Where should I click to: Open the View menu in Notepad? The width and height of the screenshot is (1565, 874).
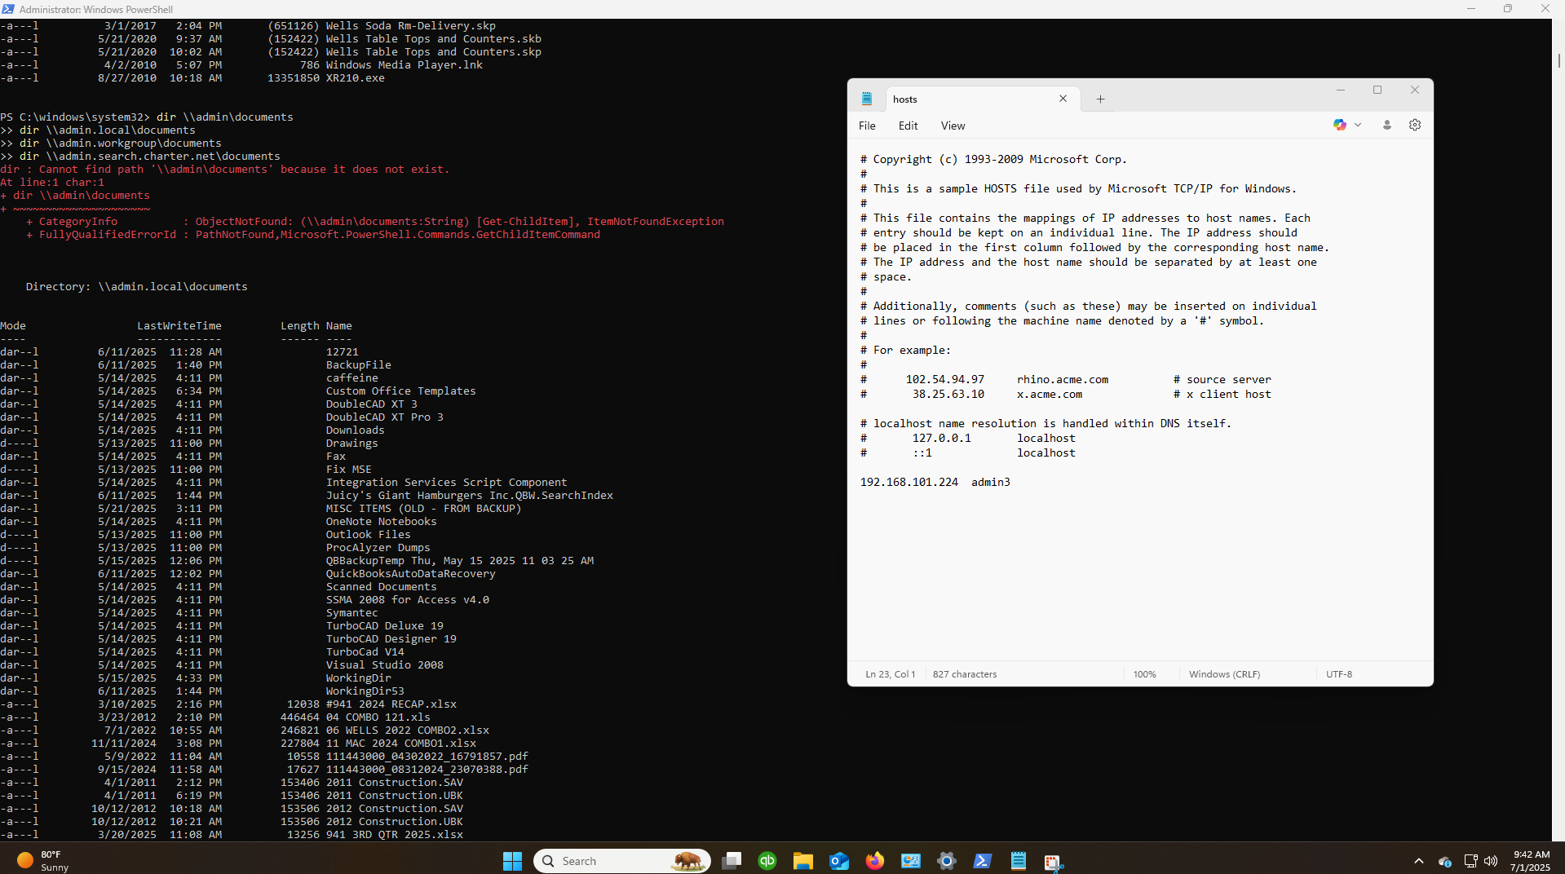click(x=953, y=126)
